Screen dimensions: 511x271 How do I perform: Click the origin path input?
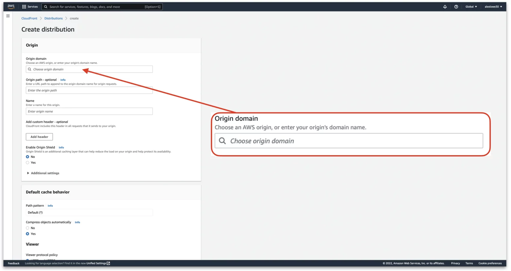point(89,90)
